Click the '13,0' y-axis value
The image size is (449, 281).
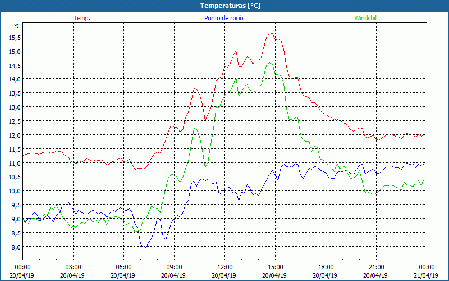point(15,107)
